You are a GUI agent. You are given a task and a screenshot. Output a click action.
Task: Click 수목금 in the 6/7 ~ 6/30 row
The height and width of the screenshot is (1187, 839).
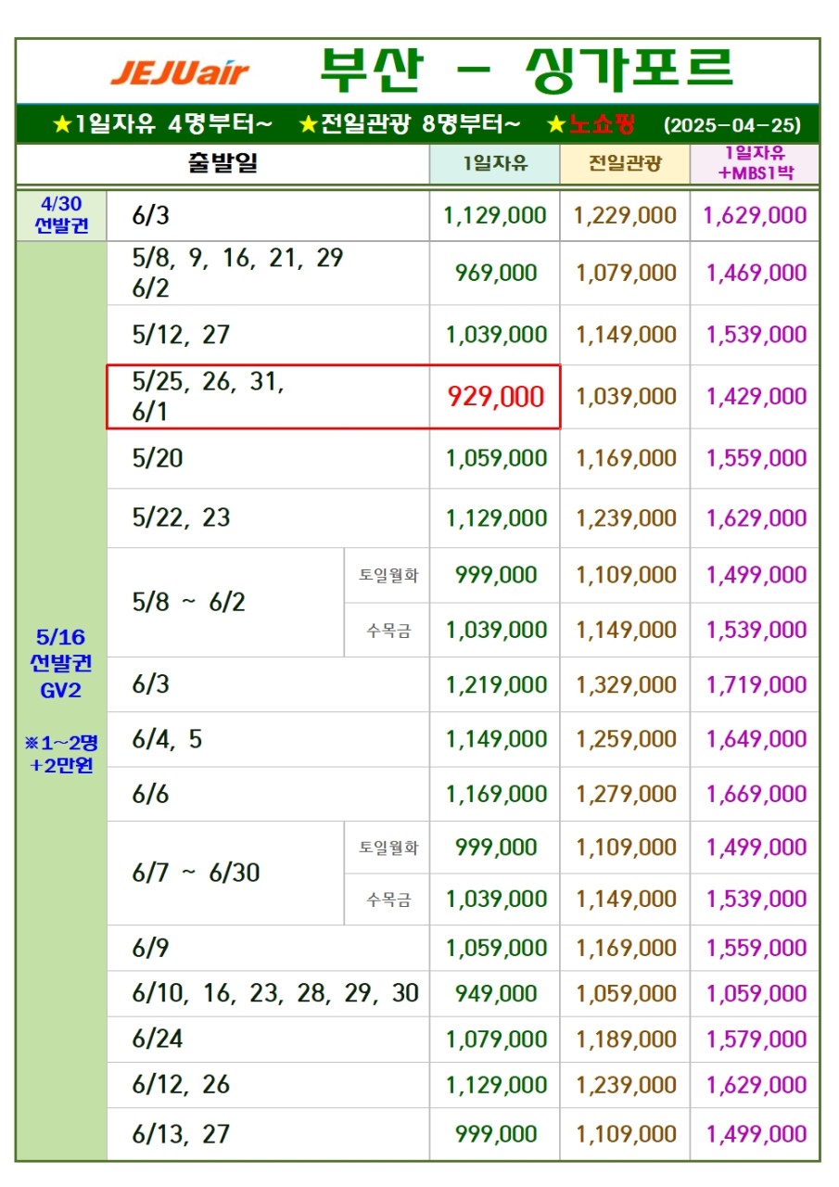click(x=388, y=900)
